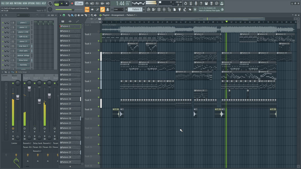
Task: Open mixer 'Extra large' layout dropdown
Action: 24,72
